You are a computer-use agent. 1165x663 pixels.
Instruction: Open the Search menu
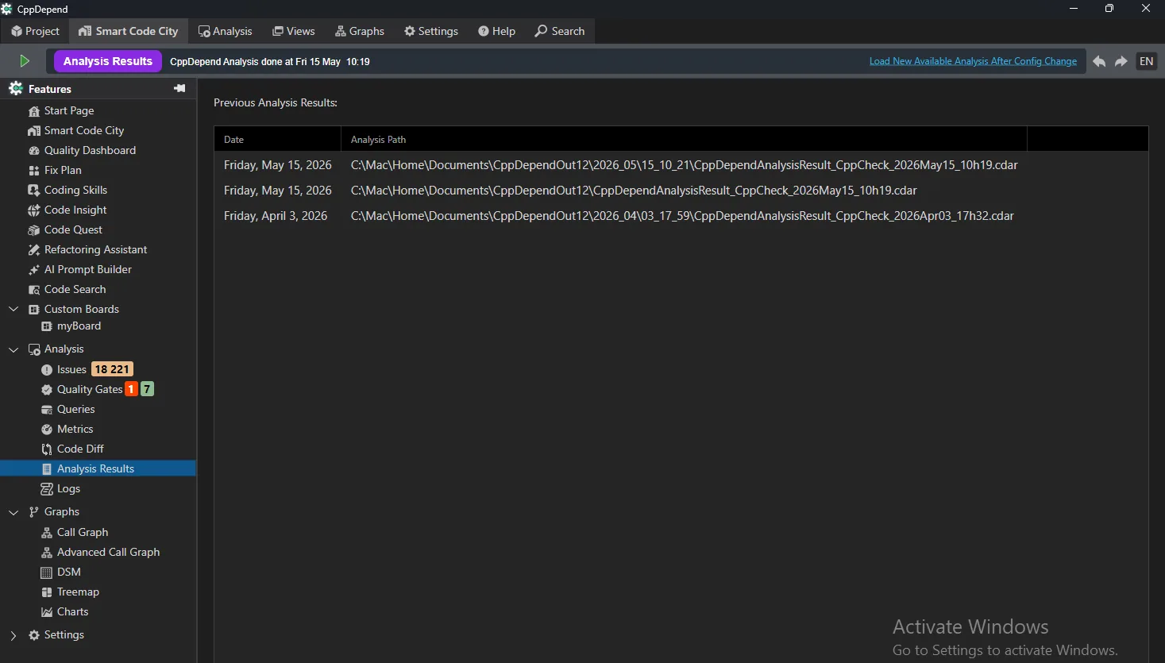coord(559,31)
